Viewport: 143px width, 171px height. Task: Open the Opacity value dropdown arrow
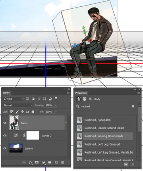click(x=56, y=106)
